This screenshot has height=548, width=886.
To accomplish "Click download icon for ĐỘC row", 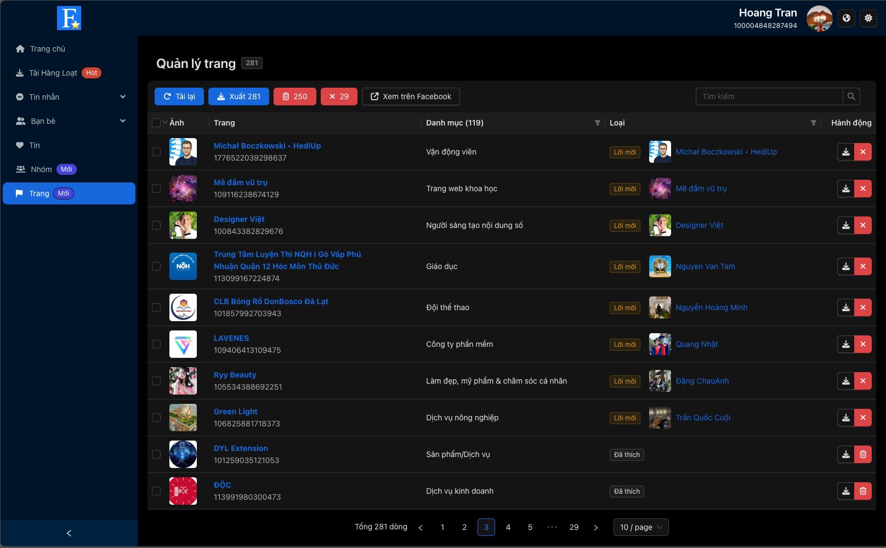I will point(846,491).
